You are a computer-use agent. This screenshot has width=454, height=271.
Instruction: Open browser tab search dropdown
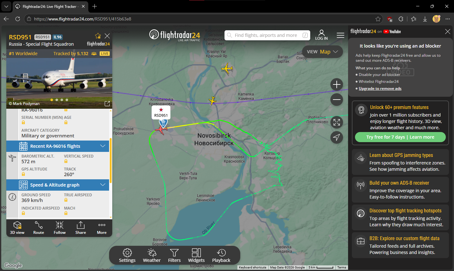6,6
